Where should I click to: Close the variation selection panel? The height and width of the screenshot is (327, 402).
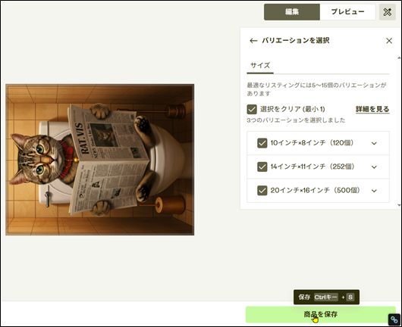click(389, 41)
